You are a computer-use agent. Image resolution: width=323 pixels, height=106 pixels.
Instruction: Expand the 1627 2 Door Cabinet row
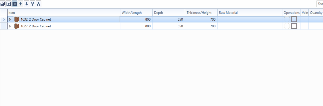[x=10, y=26]
